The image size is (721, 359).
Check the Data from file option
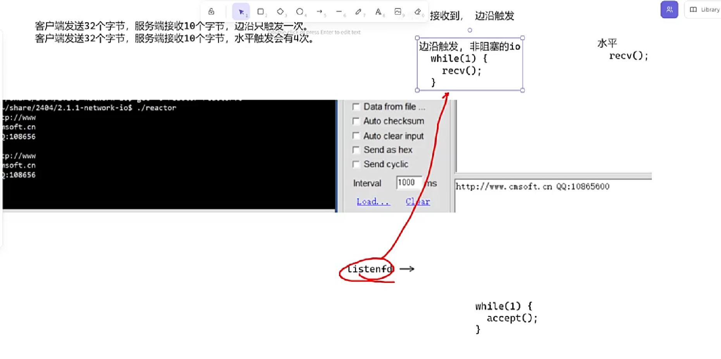tap(356, 107)
